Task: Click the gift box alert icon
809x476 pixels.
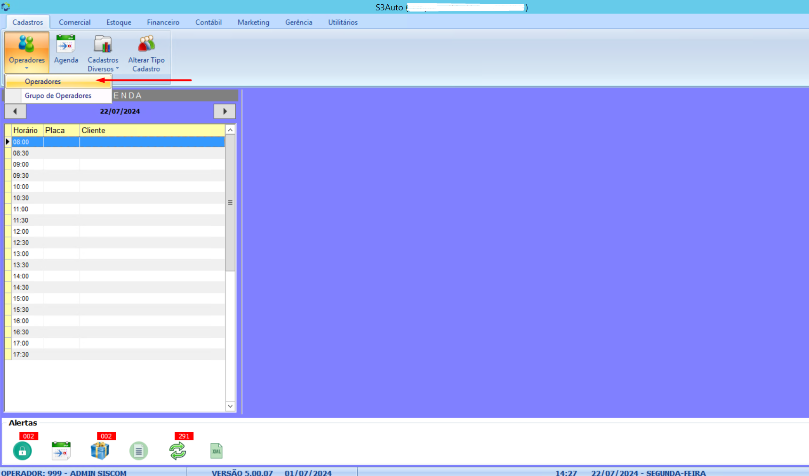Action: point(100,451)
